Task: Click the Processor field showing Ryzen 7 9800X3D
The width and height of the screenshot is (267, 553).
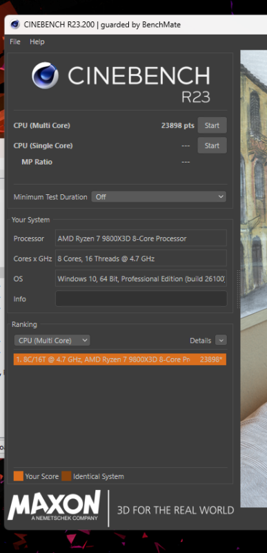Action: [141, 238]
